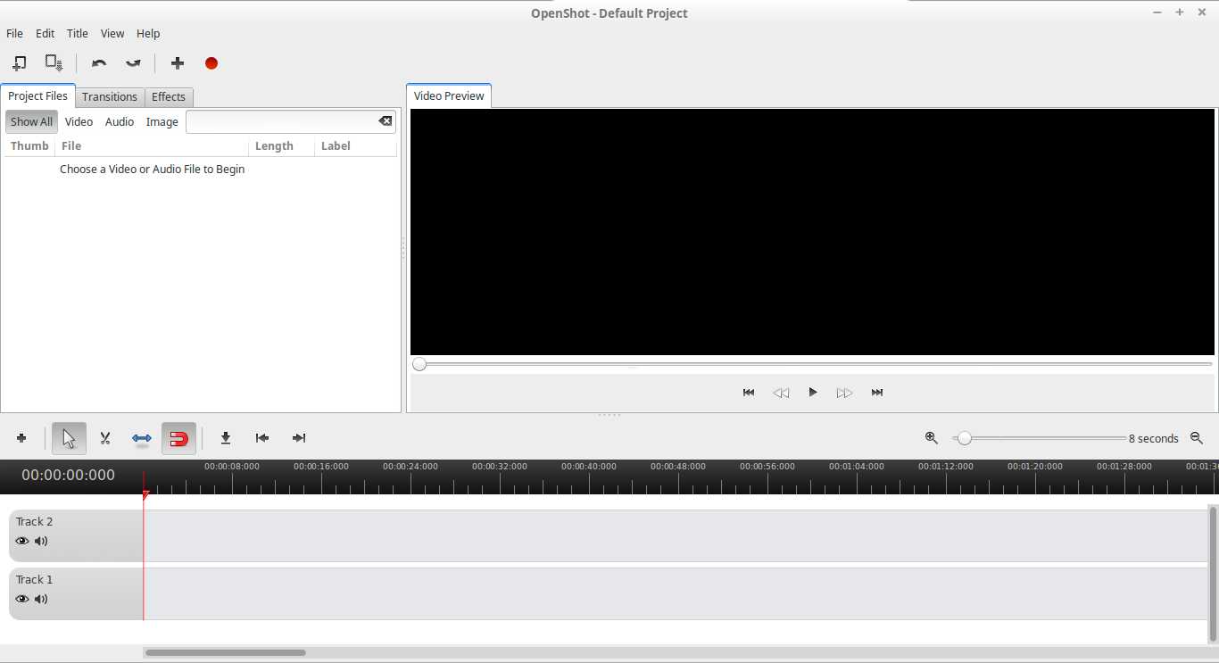Select the Razor scissors tool
Viewport: 1219px width, 663px height.
pos(105,438)
